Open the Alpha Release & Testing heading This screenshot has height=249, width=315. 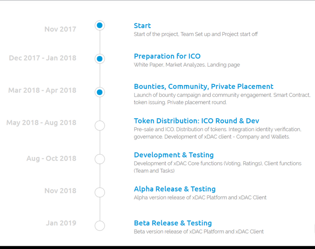click(175, 189)
